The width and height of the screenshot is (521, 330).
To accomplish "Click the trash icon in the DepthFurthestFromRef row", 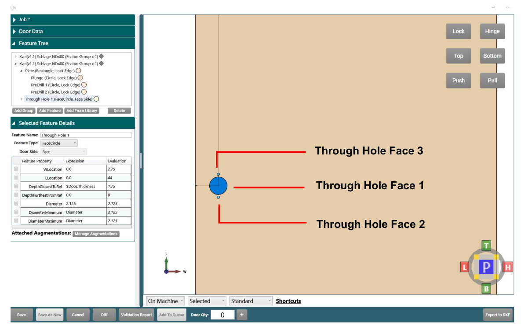I will [x=16, y=195].
